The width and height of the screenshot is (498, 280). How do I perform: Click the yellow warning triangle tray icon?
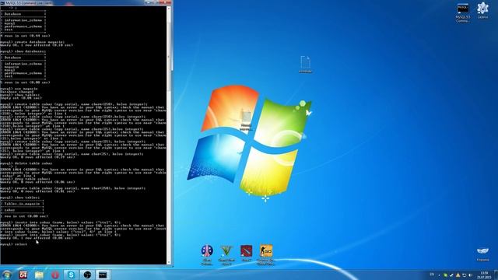coord(458,275)
